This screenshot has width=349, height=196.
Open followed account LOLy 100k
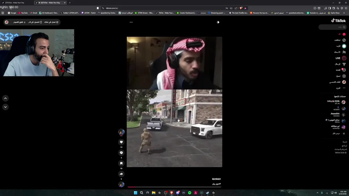click(x=336, y=102)
